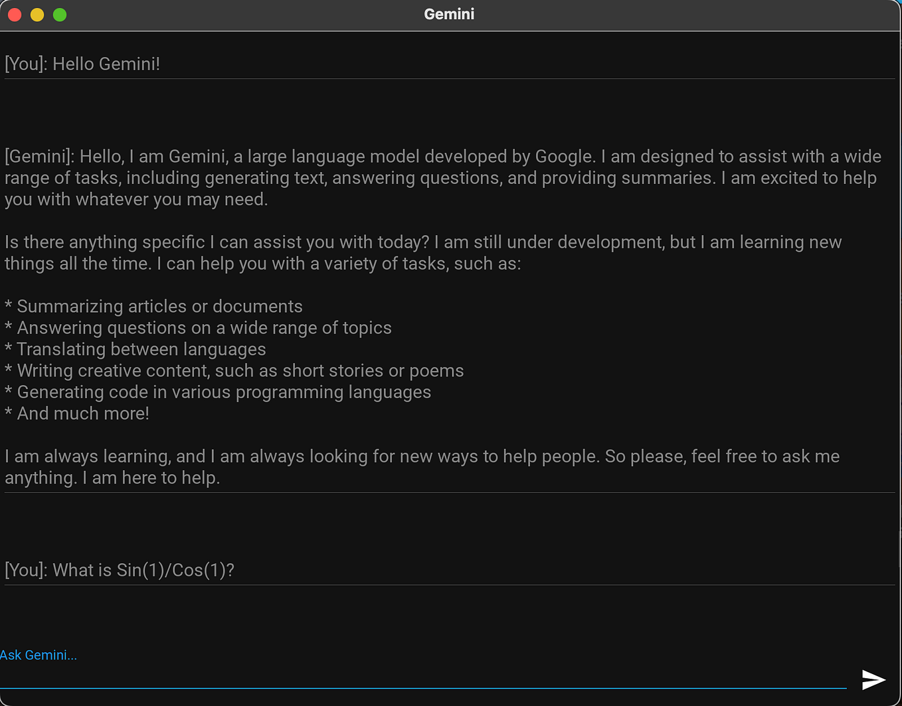Click the separator under Hello Gemini message

click(x=449, y=78)
